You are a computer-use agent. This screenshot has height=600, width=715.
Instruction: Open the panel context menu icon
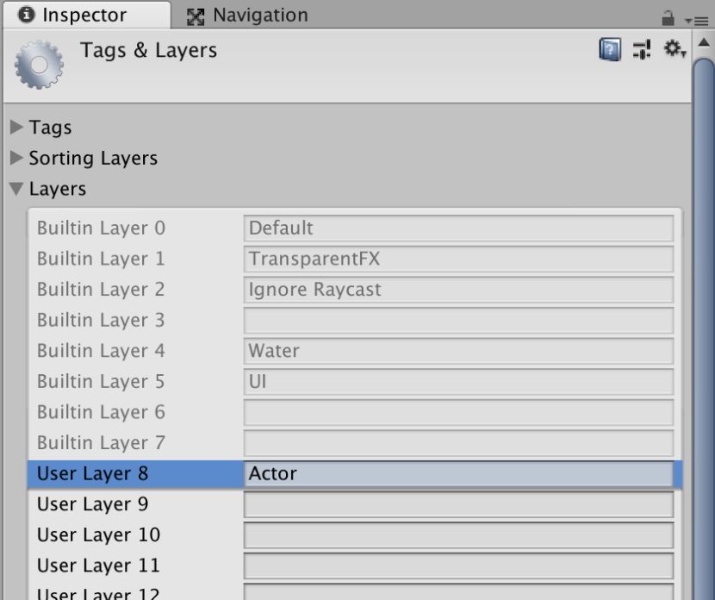point(694,19)
